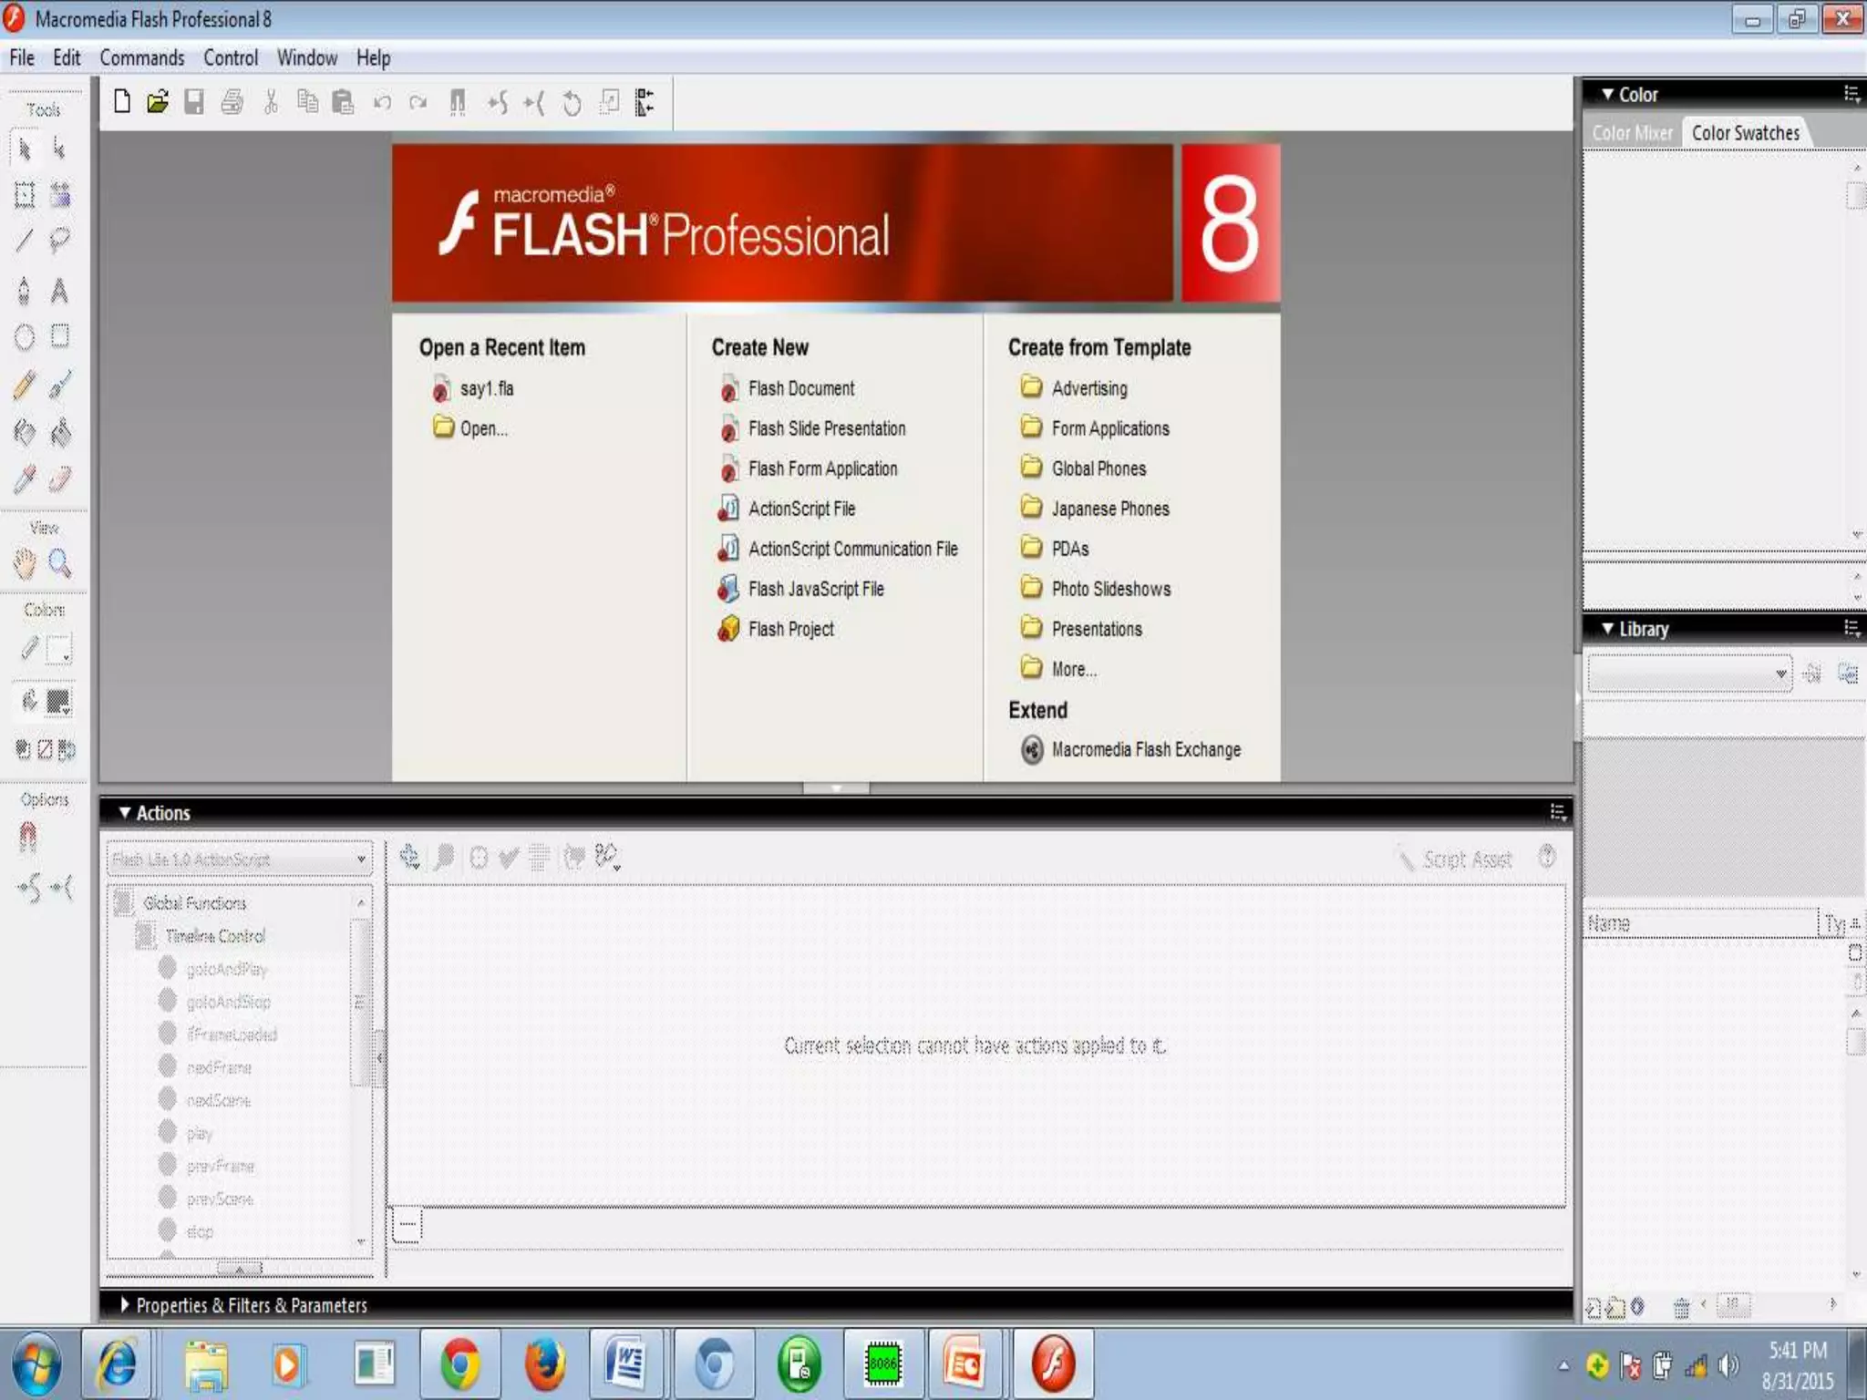Pick the Zoom magnifier tool
The width and height of the screenshot is (1867, 1400).
(x=59, y=564)
